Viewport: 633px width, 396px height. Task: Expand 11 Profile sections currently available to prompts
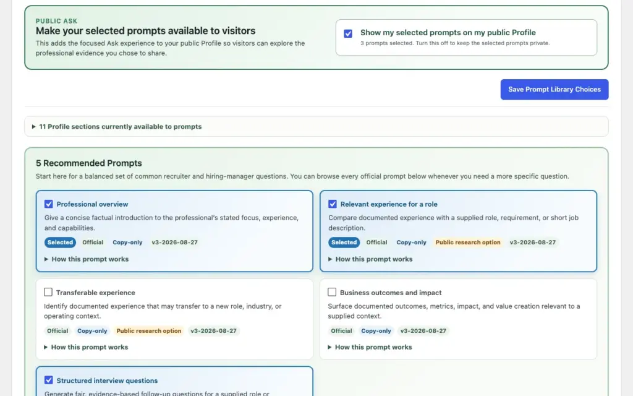(316, 126)
